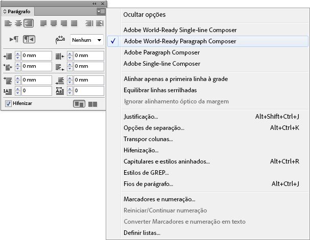This screenshot has height=240, width=310.
Task: Click the first line indent icon
Action: pyautogui.click(x=8, y=67)
